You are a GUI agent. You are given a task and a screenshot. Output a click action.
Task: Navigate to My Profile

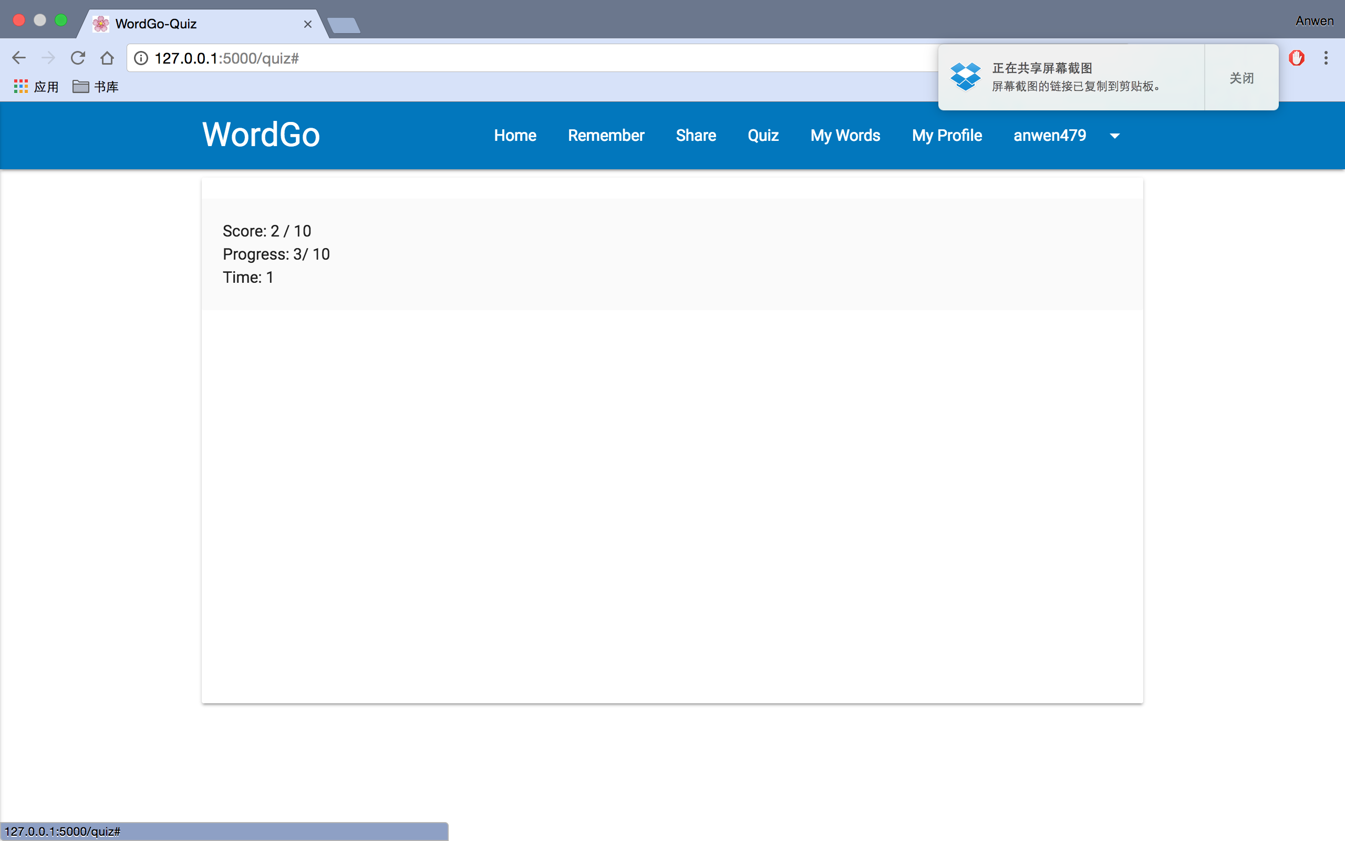[x=947, y=136]
